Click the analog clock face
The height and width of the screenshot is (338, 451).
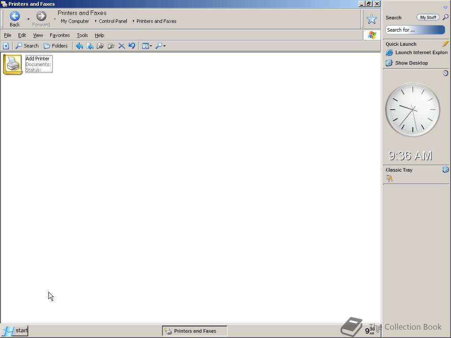pos(412,110)
